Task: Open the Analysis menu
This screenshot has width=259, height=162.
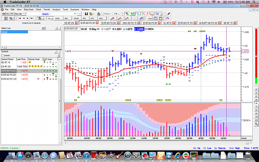Action: (x=56, y=10)
